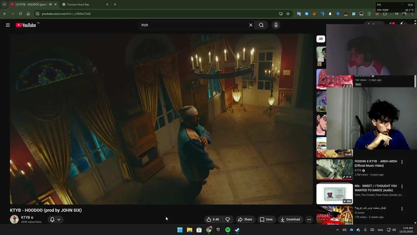Open the 24:51 Si Amen thumbnail
This screenshot has height=235, width=417.
click(335, 215)
